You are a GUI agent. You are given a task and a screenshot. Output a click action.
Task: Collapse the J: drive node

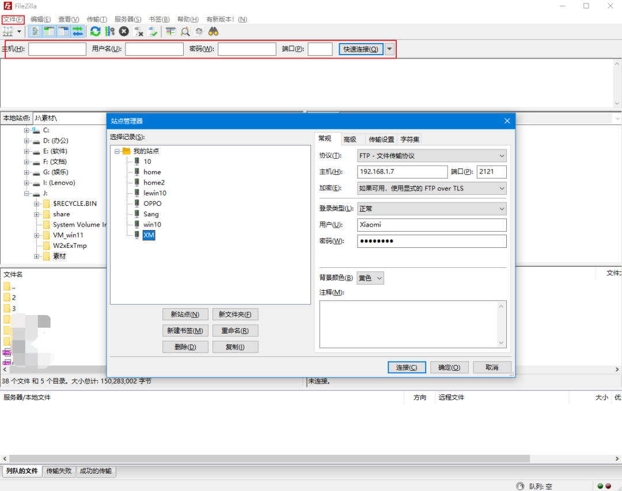pyautogui.click(x=26, y=194)
